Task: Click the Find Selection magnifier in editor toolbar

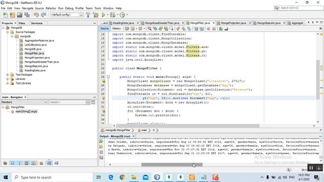Action: pyautogui.click(x=149, y=29)
